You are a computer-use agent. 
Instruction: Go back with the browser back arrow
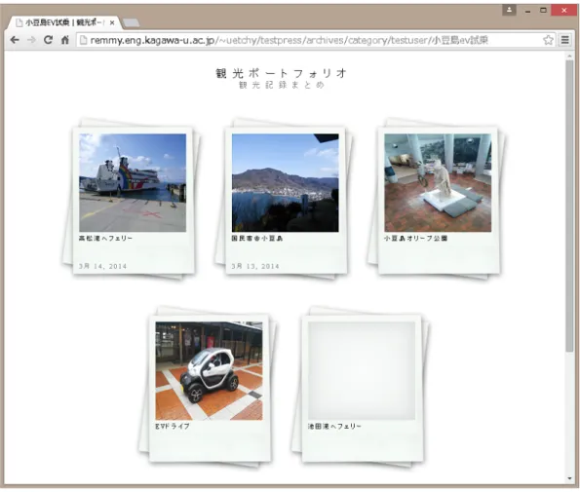(x=15, y=40)
